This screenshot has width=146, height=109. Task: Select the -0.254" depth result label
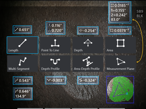pyautogui.click(x=88, y=30)
